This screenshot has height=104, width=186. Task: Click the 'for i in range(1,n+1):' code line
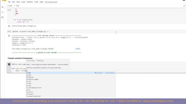click(23, 20)
